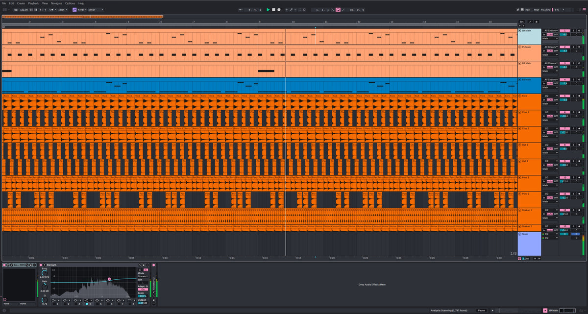
Task: Click EQ Eight Output dB field
Action: 143,303
